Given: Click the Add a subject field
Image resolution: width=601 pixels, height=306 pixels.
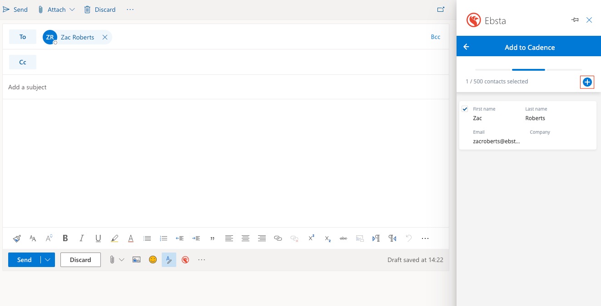Looking at the screenshot, I should pyautogui.click(x=226, y=87).
